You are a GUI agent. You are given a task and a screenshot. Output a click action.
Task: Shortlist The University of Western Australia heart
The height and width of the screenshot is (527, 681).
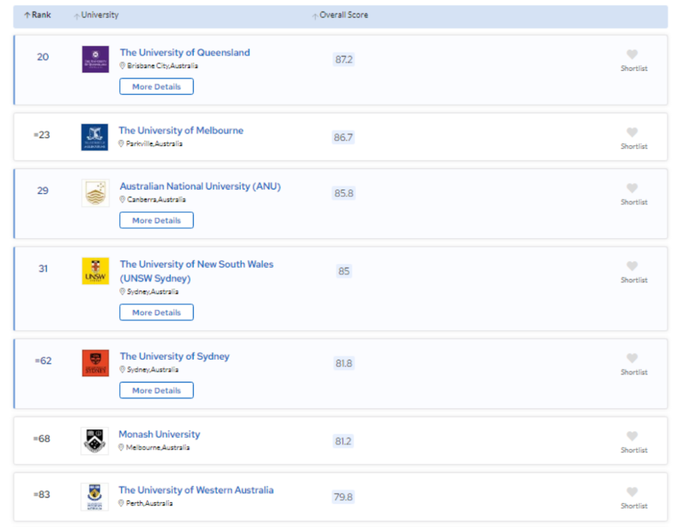click(632, 492)
